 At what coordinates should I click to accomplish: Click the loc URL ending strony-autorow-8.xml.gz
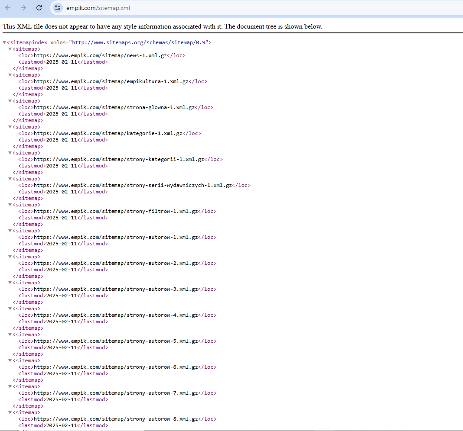116,418
